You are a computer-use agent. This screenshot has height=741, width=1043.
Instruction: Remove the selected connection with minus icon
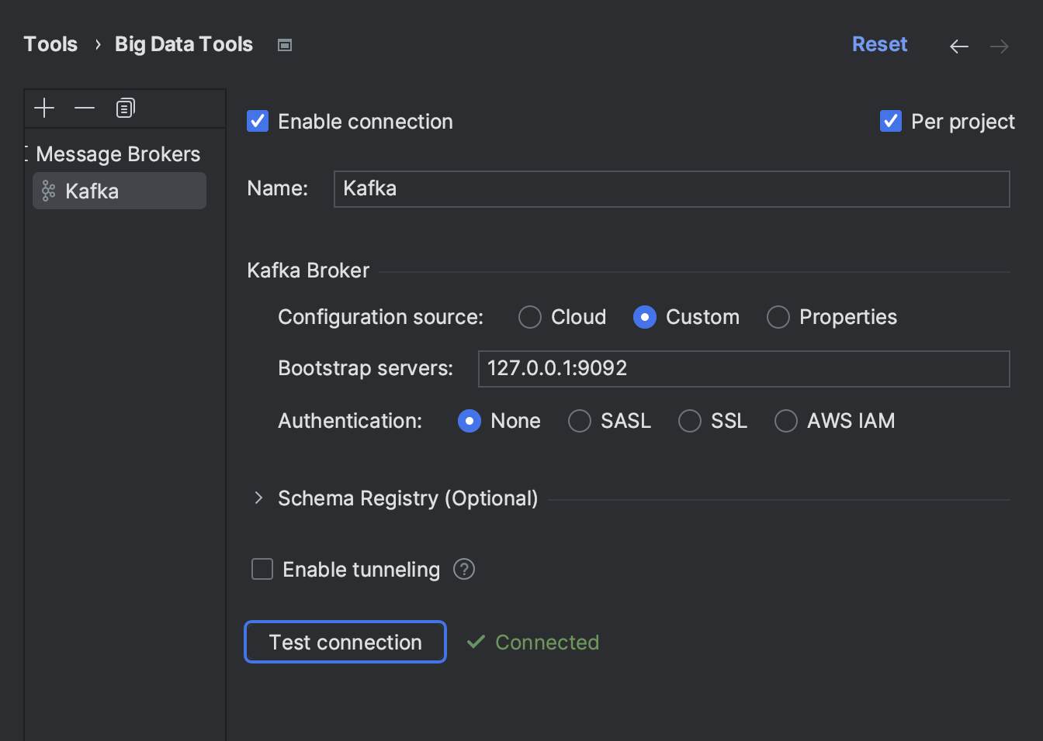point(85,108)
